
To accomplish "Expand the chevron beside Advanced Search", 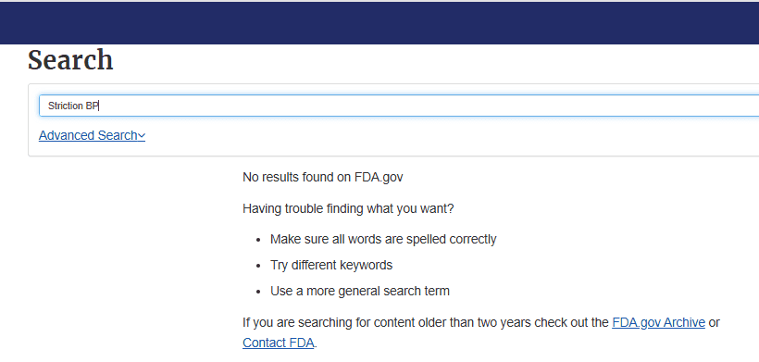I will point(142,136).
